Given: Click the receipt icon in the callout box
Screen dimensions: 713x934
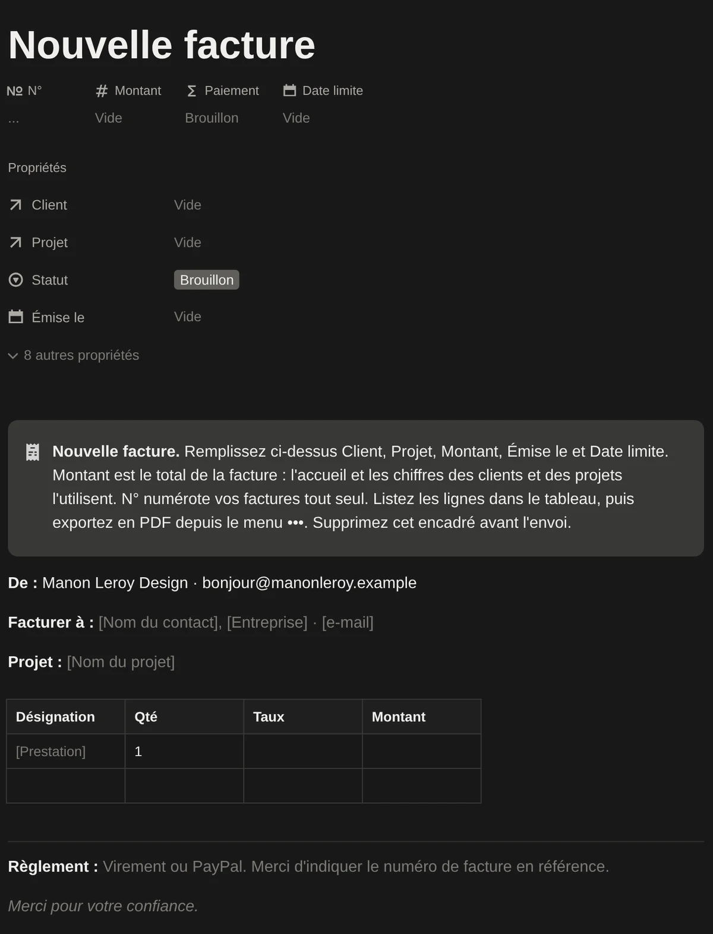Looking at the screenshot, I should tap(33, 452).
